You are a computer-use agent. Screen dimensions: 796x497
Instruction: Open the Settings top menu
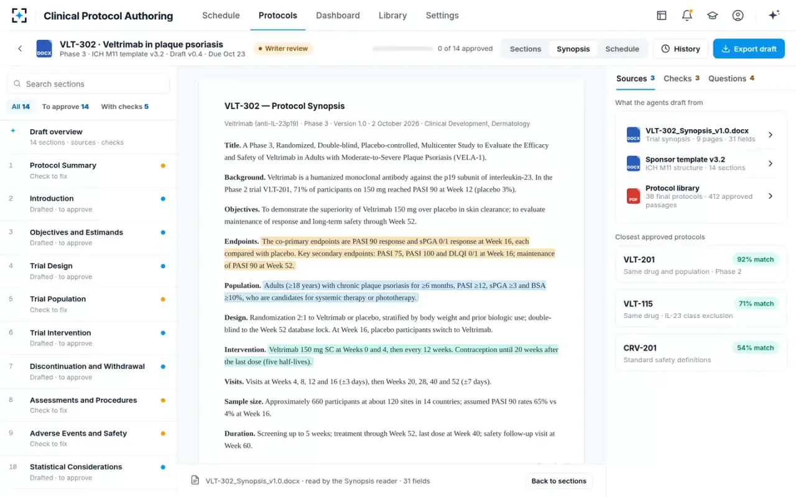[442, 16]
